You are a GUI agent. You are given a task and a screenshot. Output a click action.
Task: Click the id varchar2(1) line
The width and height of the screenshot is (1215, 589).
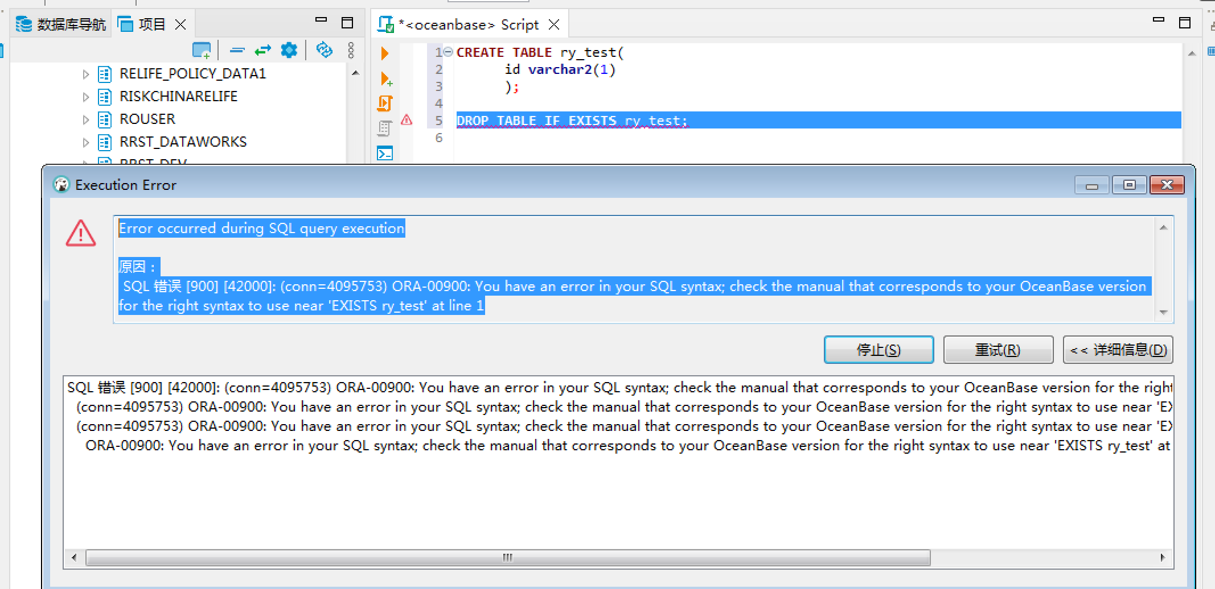pos(560,69)
